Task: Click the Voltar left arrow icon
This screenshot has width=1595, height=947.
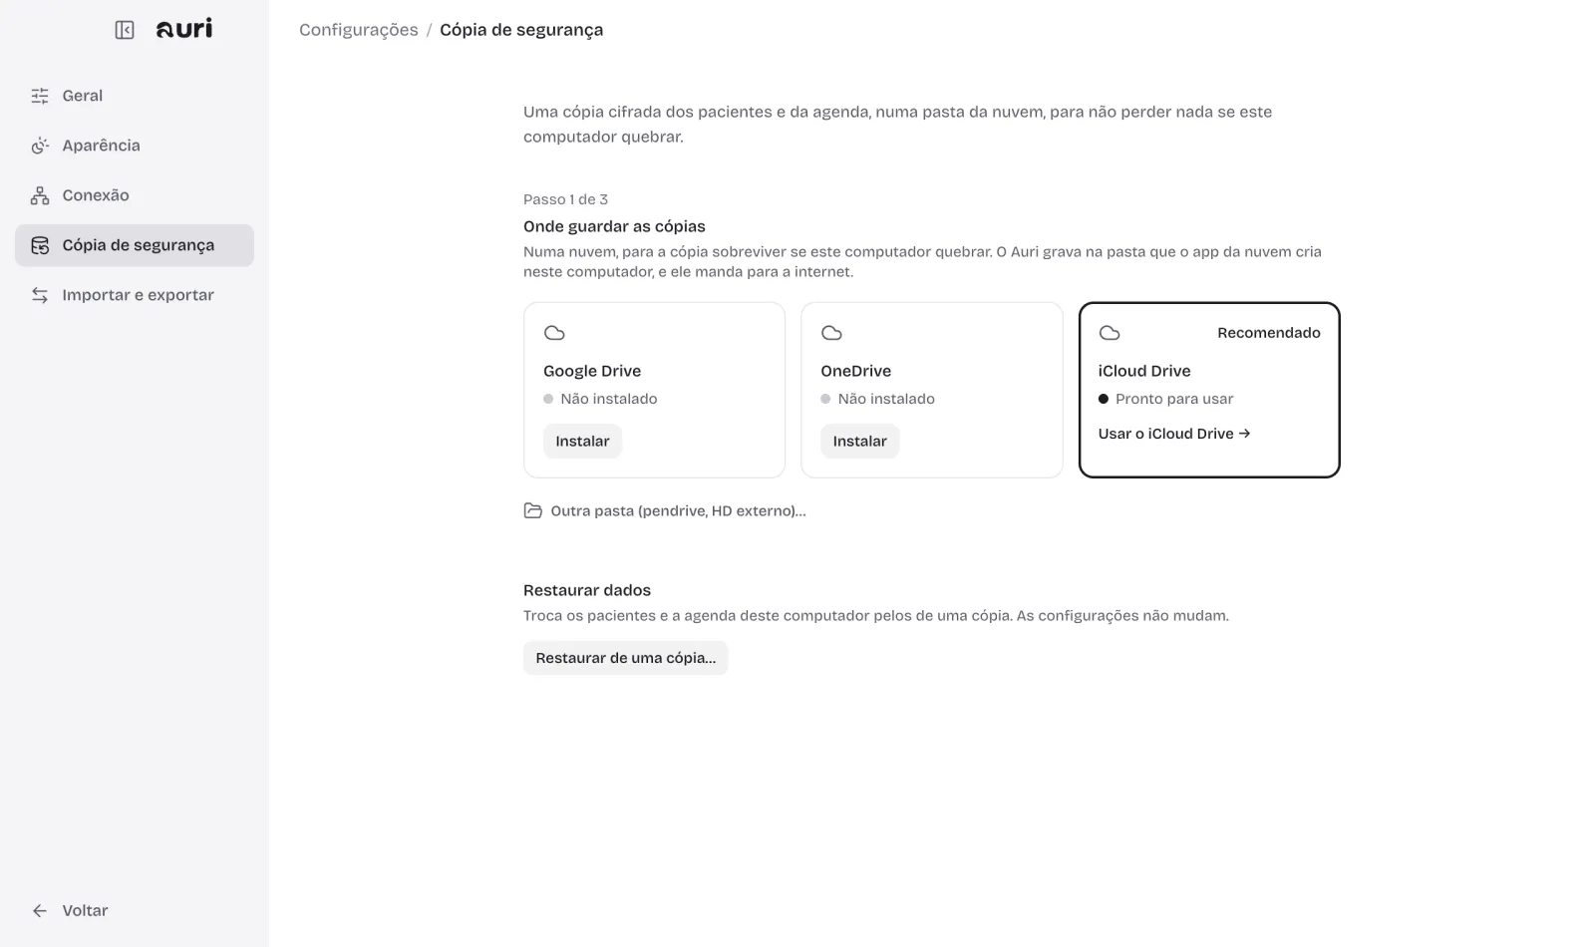Action: [x=40, y=910]
